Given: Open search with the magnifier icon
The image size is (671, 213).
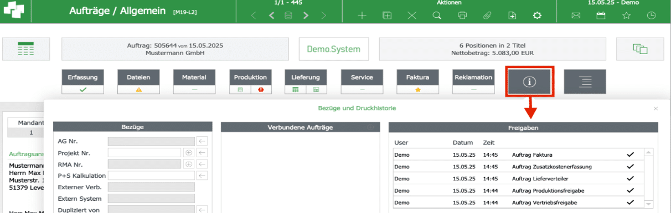Looking at the screenshot, I should point(437,15).
